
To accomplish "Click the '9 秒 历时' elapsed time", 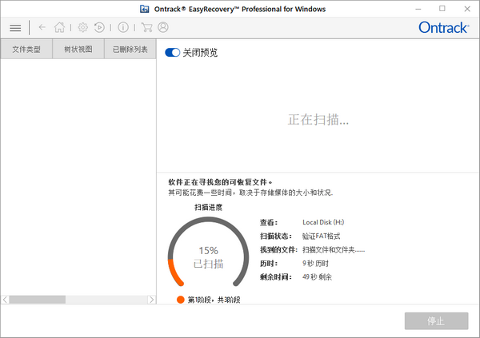I will coord(315,264).
